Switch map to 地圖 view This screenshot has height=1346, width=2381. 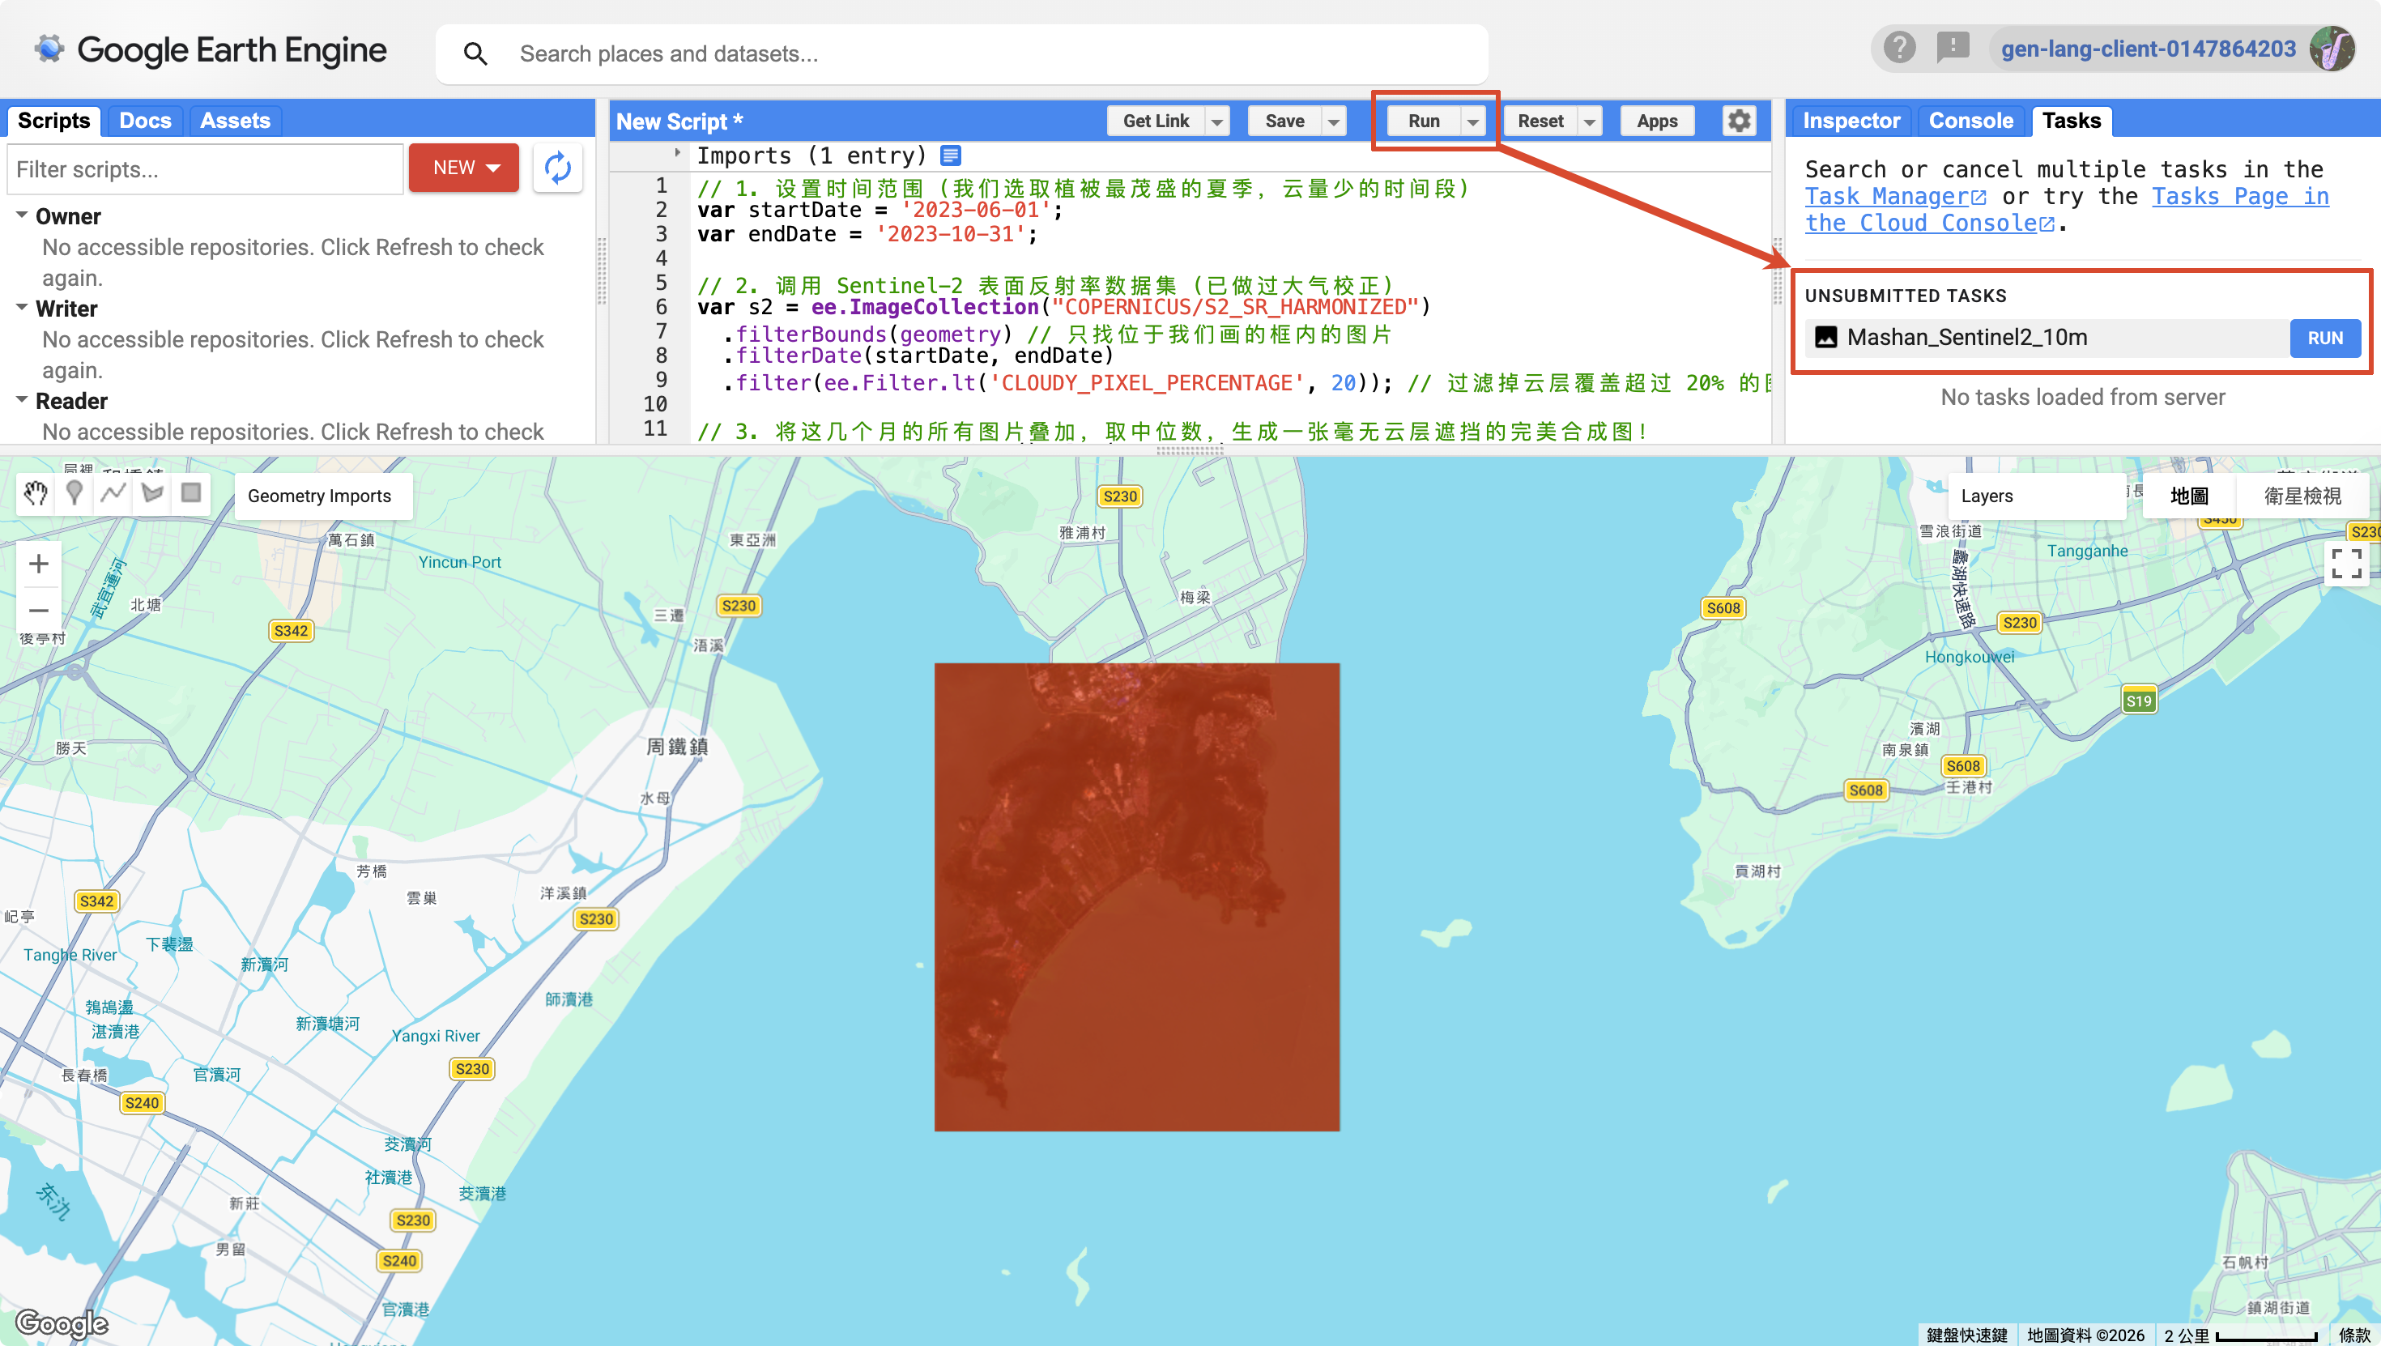(2189, 496)
